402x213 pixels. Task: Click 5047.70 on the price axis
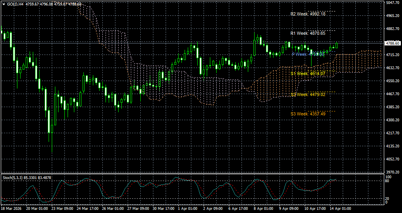[393, 2]
